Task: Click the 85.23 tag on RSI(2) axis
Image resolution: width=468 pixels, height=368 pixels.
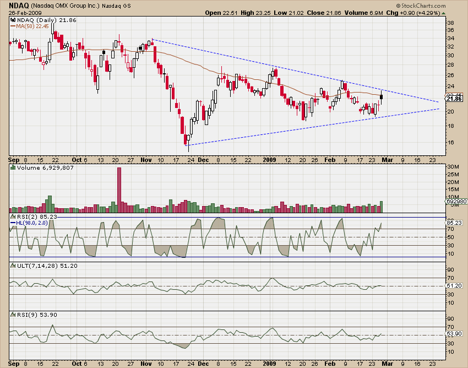Action: coord(455,223)
